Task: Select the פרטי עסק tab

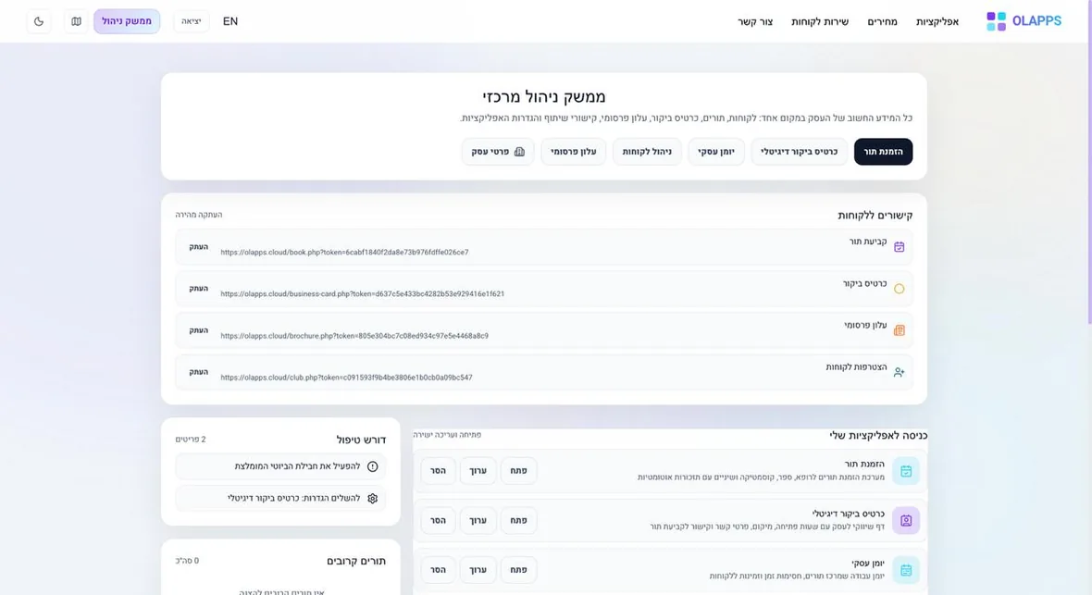Action: coord(497,152)
